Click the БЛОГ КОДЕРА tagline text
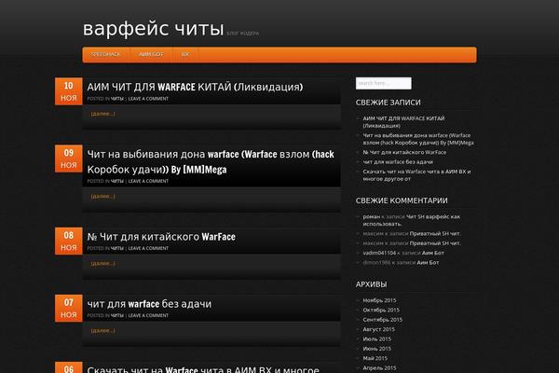This screenshot has width=559, height=373. (x=243, y=34)
